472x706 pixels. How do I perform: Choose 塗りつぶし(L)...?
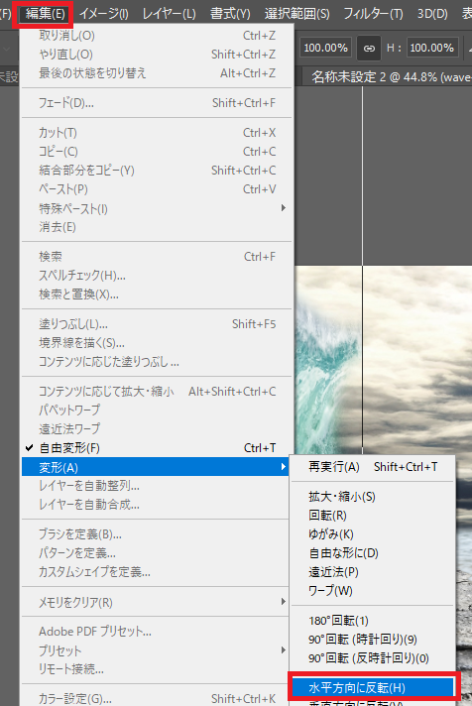[158, 324]
